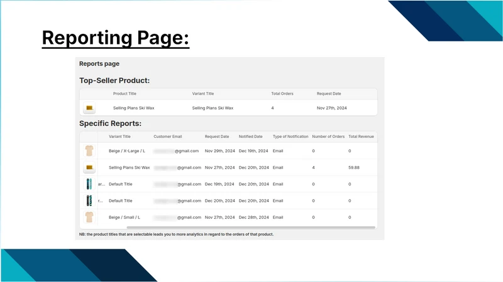Click the Reporting Page slide title

coord(116,38)
